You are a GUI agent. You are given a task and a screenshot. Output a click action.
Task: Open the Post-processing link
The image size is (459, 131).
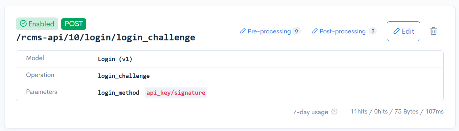[342, 31]
